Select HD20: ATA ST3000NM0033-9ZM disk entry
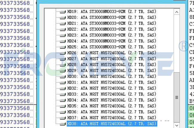Screen dimensions: 194x128 (112, 18)
